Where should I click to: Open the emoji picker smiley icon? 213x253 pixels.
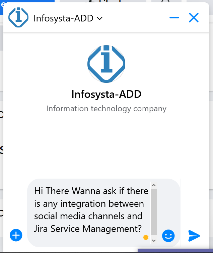tap(168, 236)
